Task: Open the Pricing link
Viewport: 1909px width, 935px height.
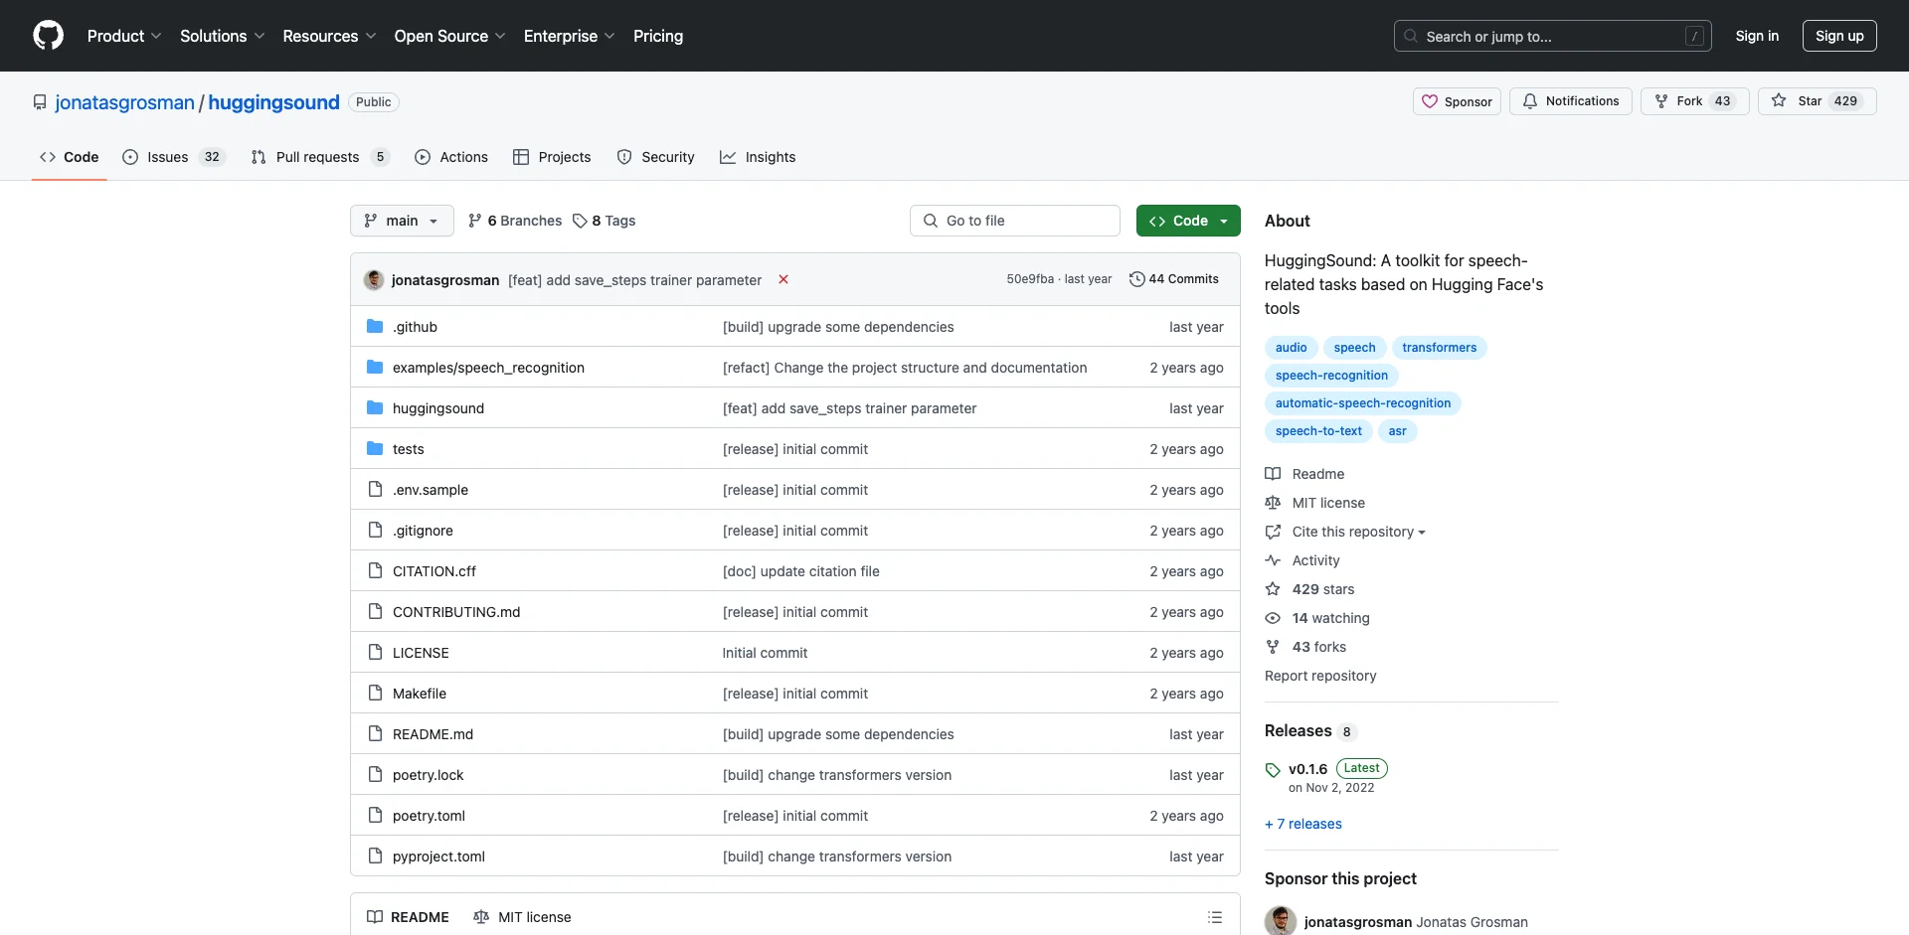Action: 658,36
